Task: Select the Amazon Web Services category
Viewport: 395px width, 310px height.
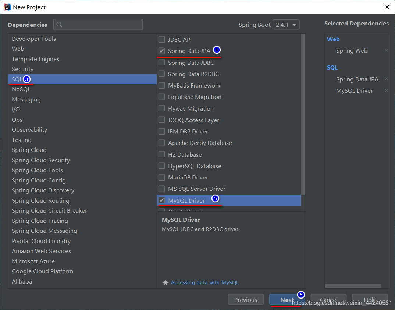Action: point(82,251)
